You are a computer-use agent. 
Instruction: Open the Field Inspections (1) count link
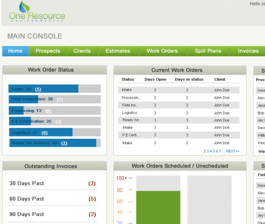coord(60,99)
